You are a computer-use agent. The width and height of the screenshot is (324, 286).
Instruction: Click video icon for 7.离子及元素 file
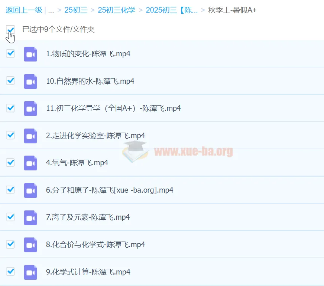(x=30, y=217)
